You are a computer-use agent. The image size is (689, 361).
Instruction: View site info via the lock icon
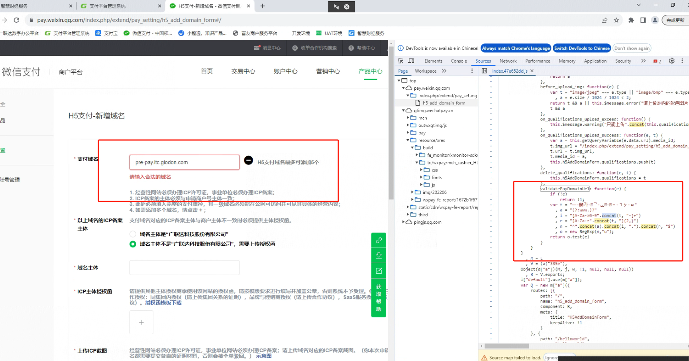(x=31, y=20)
